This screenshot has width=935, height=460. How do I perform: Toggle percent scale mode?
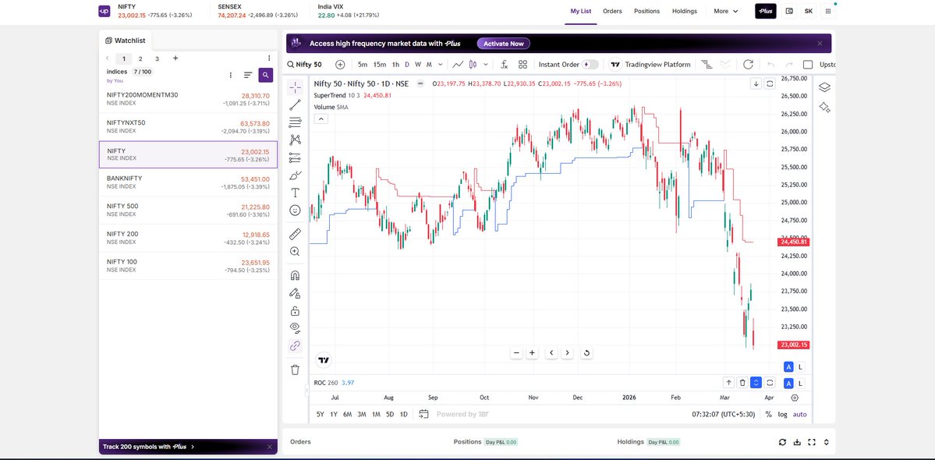(769, 414)
